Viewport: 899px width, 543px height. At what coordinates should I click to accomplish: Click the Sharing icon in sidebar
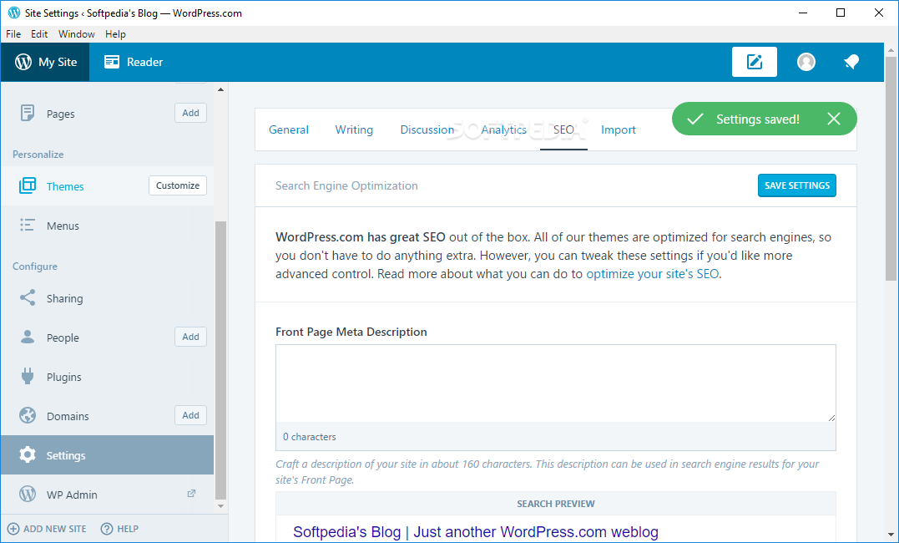point(27,298)
